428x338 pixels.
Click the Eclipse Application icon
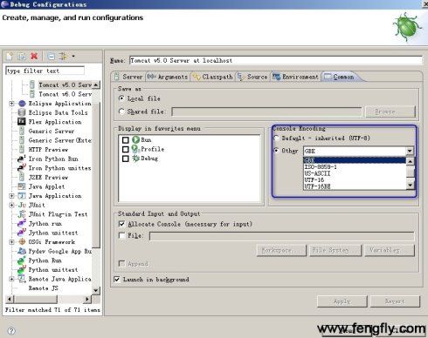pyautogui.click(x=22, y=104)
